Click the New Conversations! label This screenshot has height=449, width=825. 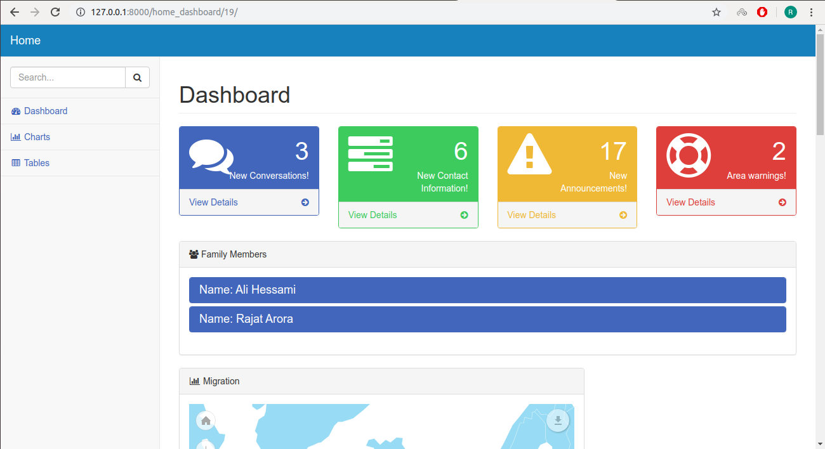pyautogui.click(x=269, y=176)
